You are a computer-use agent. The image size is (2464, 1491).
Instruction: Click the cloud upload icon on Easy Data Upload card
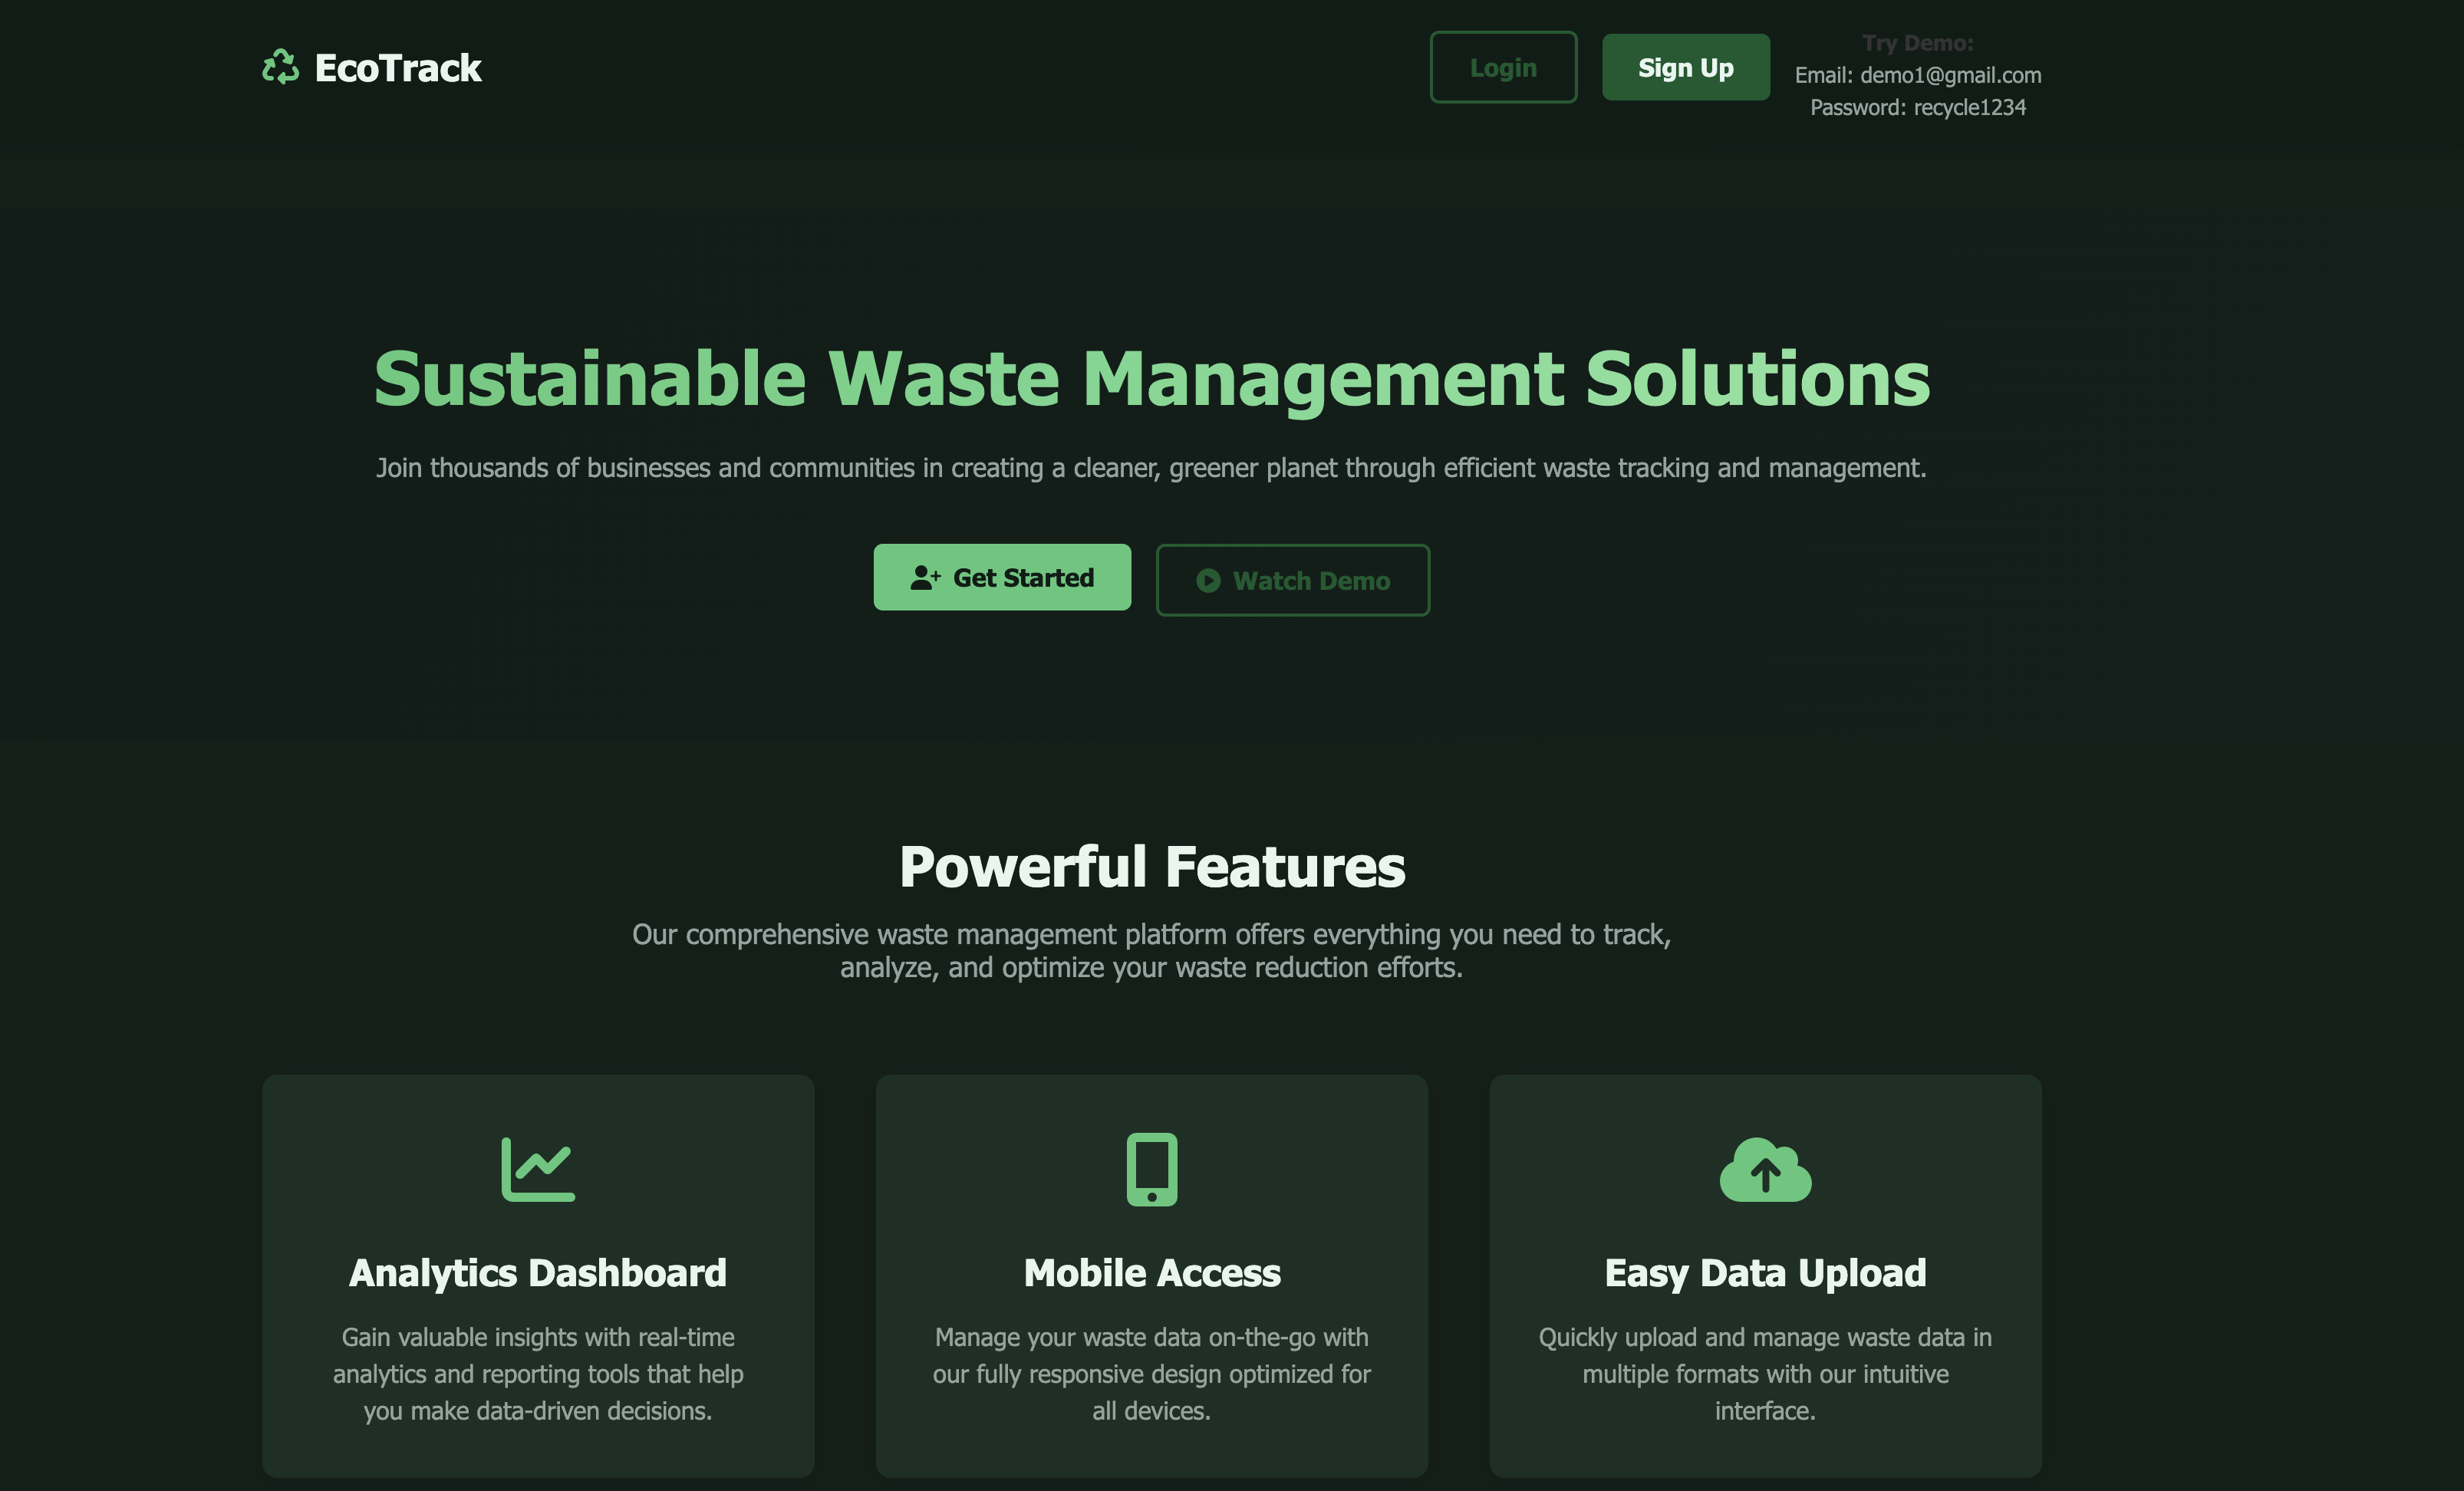click(x=1765, y=1170)
